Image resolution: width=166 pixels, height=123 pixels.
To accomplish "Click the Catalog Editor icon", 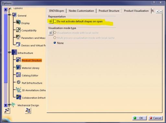I will click(x=18, y=75).
